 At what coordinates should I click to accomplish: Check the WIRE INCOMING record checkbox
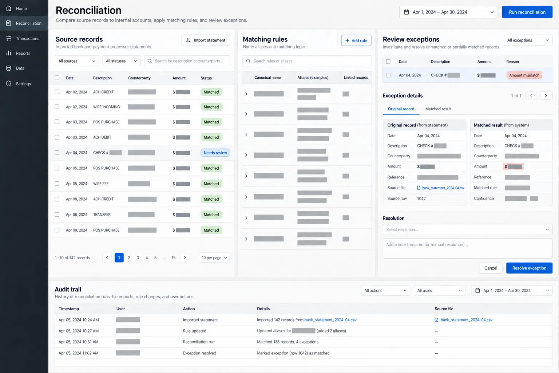point(57,107)
